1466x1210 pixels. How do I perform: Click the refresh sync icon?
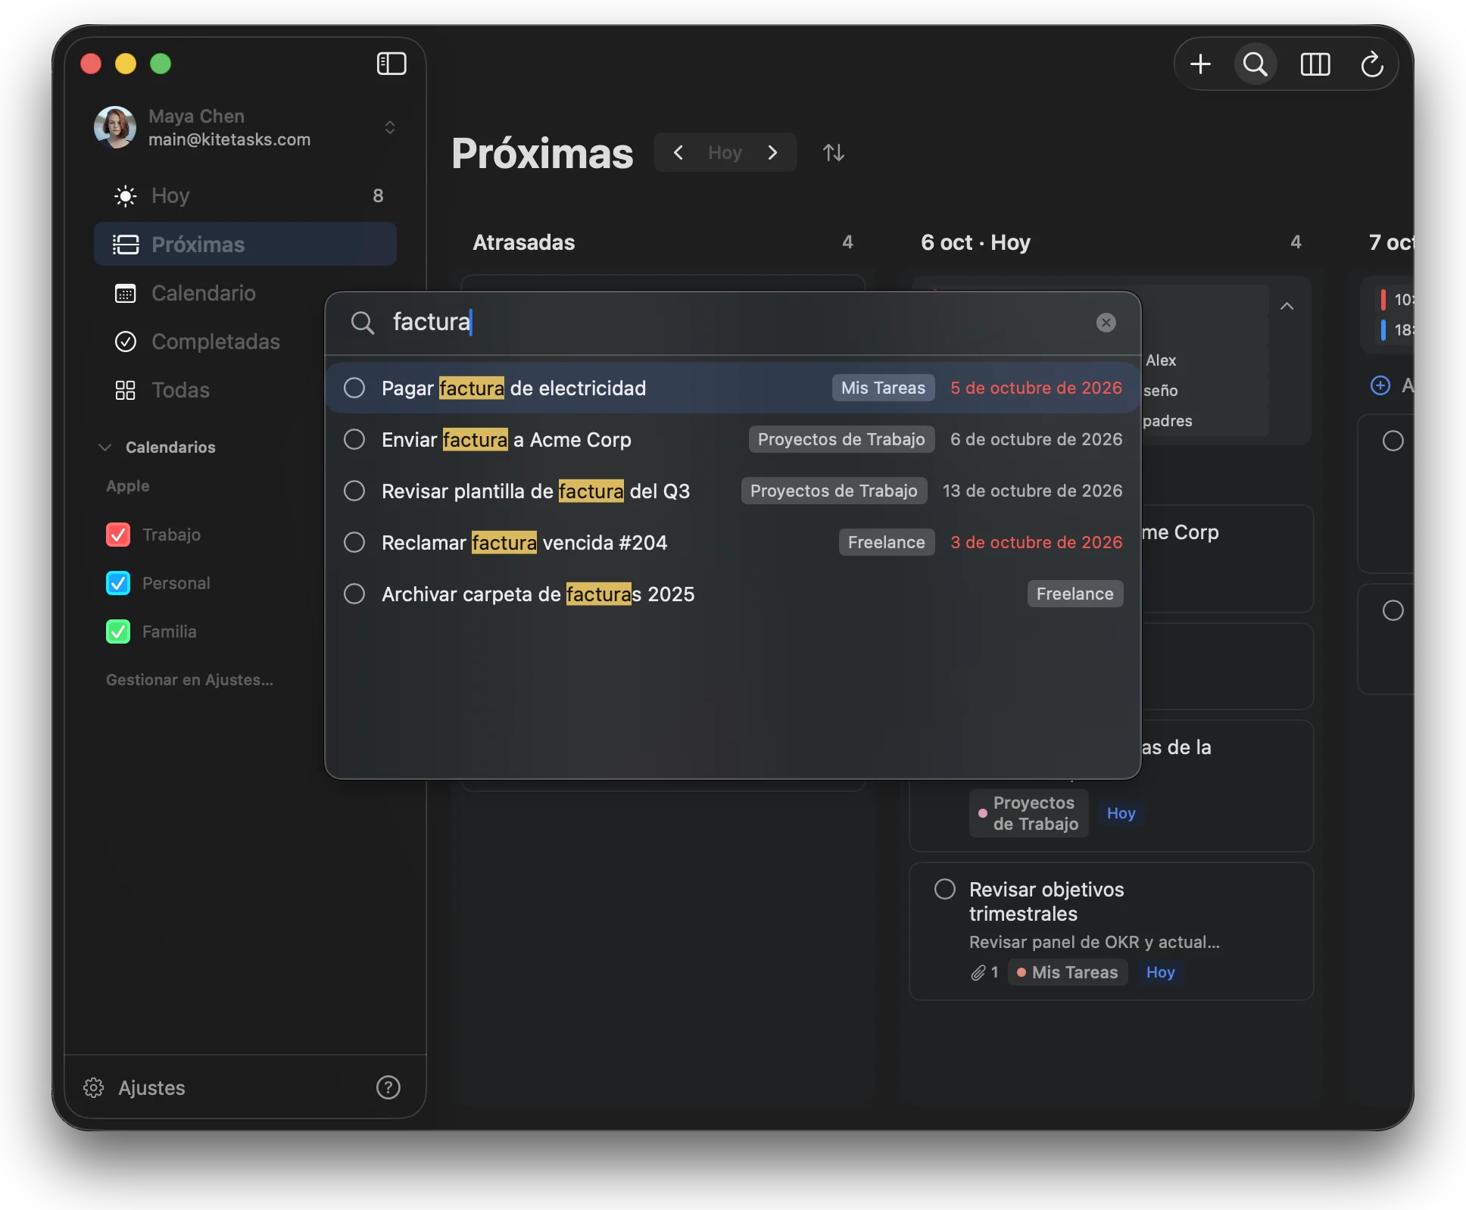(1372, 64)
